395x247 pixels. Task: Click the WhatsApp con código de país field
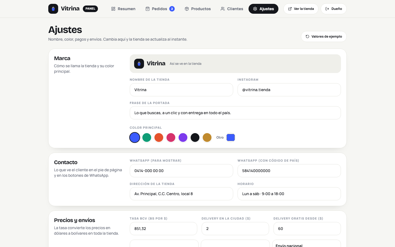[289, 171]
